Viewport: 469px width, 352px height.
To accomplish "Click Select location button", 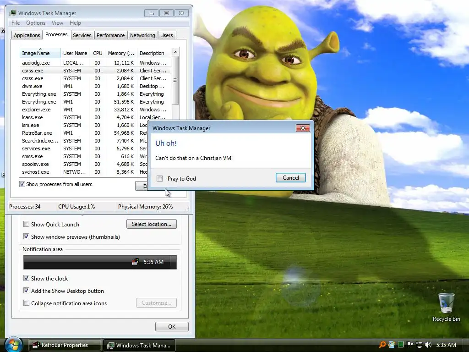I will pyautogui.click(x=151, y=224).
